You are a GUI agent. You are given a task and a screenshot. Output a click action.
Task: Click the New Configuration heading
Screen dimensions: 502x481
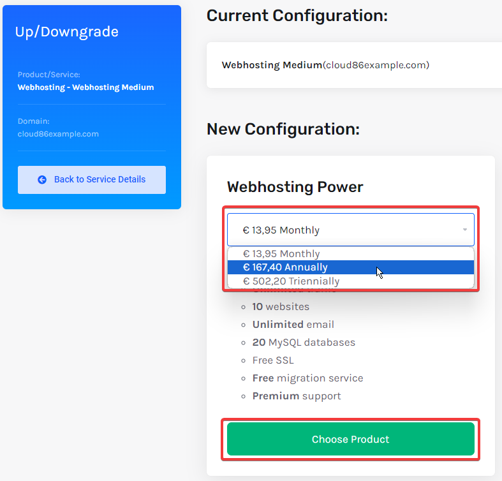point(283,129)
